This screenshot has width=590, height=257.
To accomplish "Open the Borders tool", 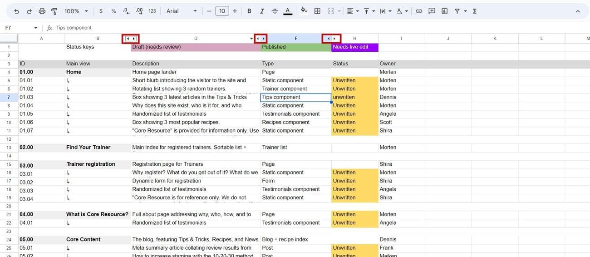I will click(317, 11).
